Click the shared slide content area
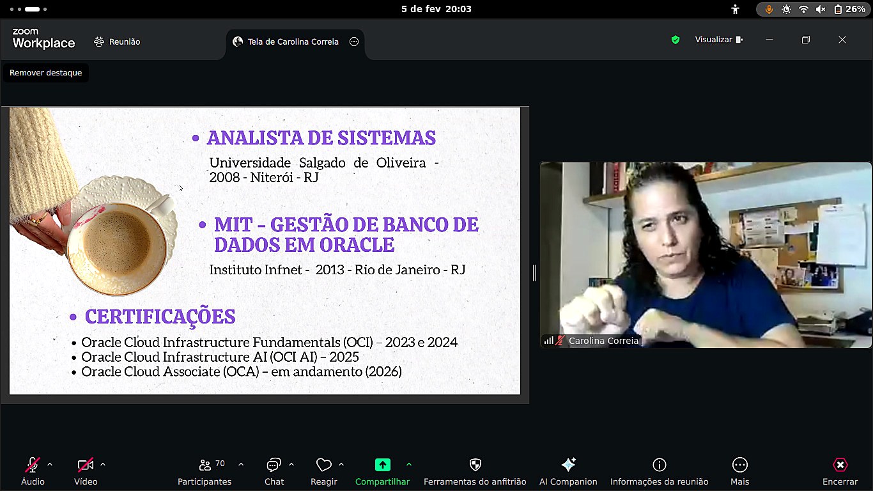The height and width of the screenshot is (491, 873). [x=265, y=251]
